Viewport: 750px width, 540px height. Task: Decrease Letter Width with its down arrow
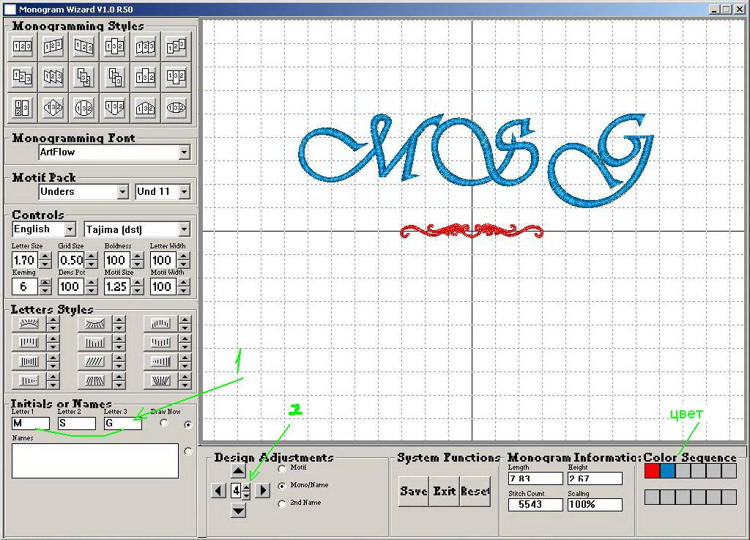point(184,265)
